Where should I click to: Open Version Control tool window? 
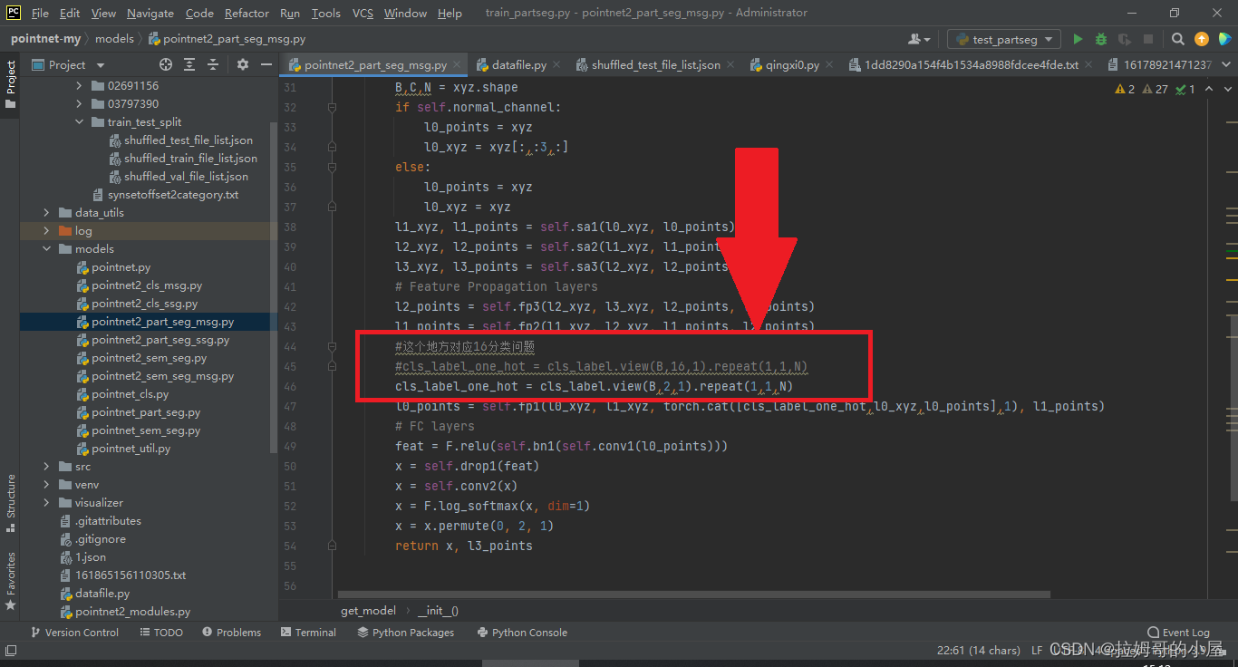pos(74,633)
